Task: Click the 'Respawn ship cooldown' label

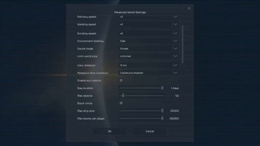Action: pos(93,73)
